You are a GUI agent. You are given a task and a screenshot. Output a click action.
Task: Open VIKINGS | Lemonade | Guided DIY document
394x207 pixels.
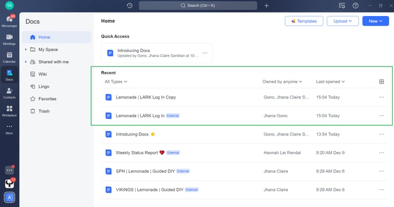click(149, 190)
